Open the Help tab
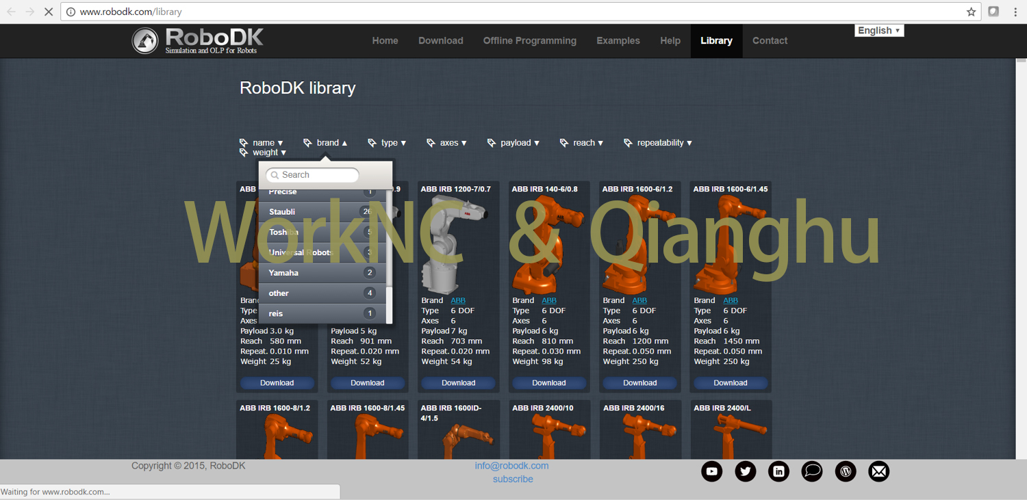1027x500 pixels. tap(670, 40)
